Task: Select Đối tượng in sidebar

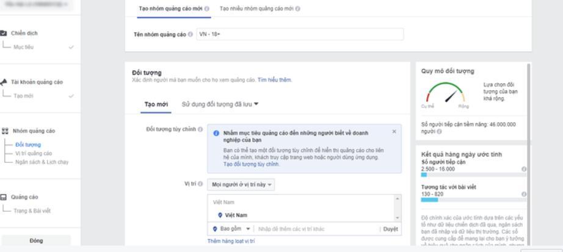Action: pos(28,145)
